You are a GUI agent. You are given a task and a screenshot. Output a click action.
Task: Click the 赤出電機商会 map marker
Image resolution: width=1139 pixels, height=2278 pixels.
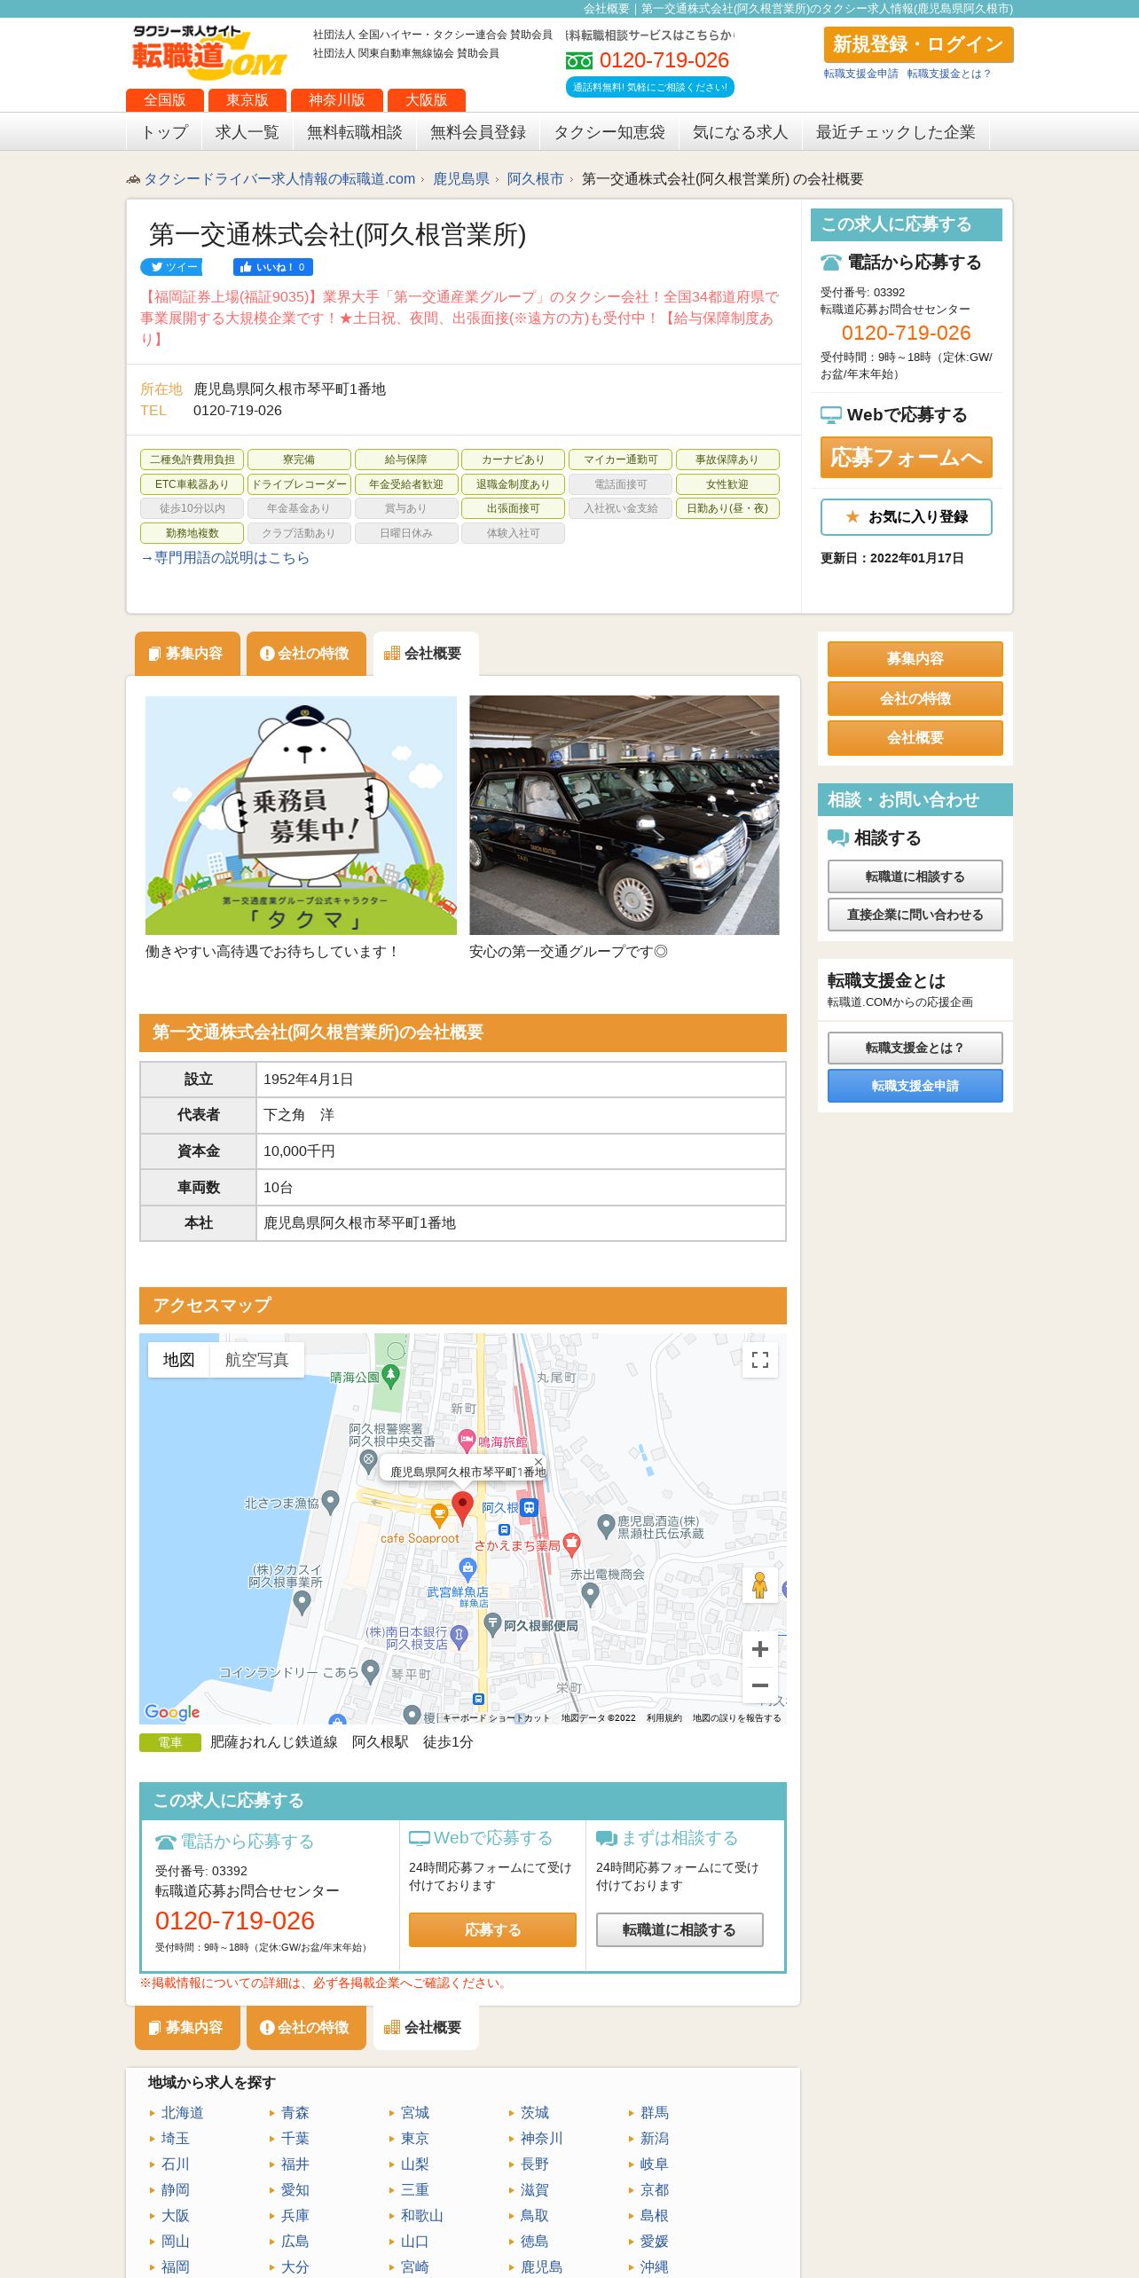pyautogui.click(x=590, y=1594)
